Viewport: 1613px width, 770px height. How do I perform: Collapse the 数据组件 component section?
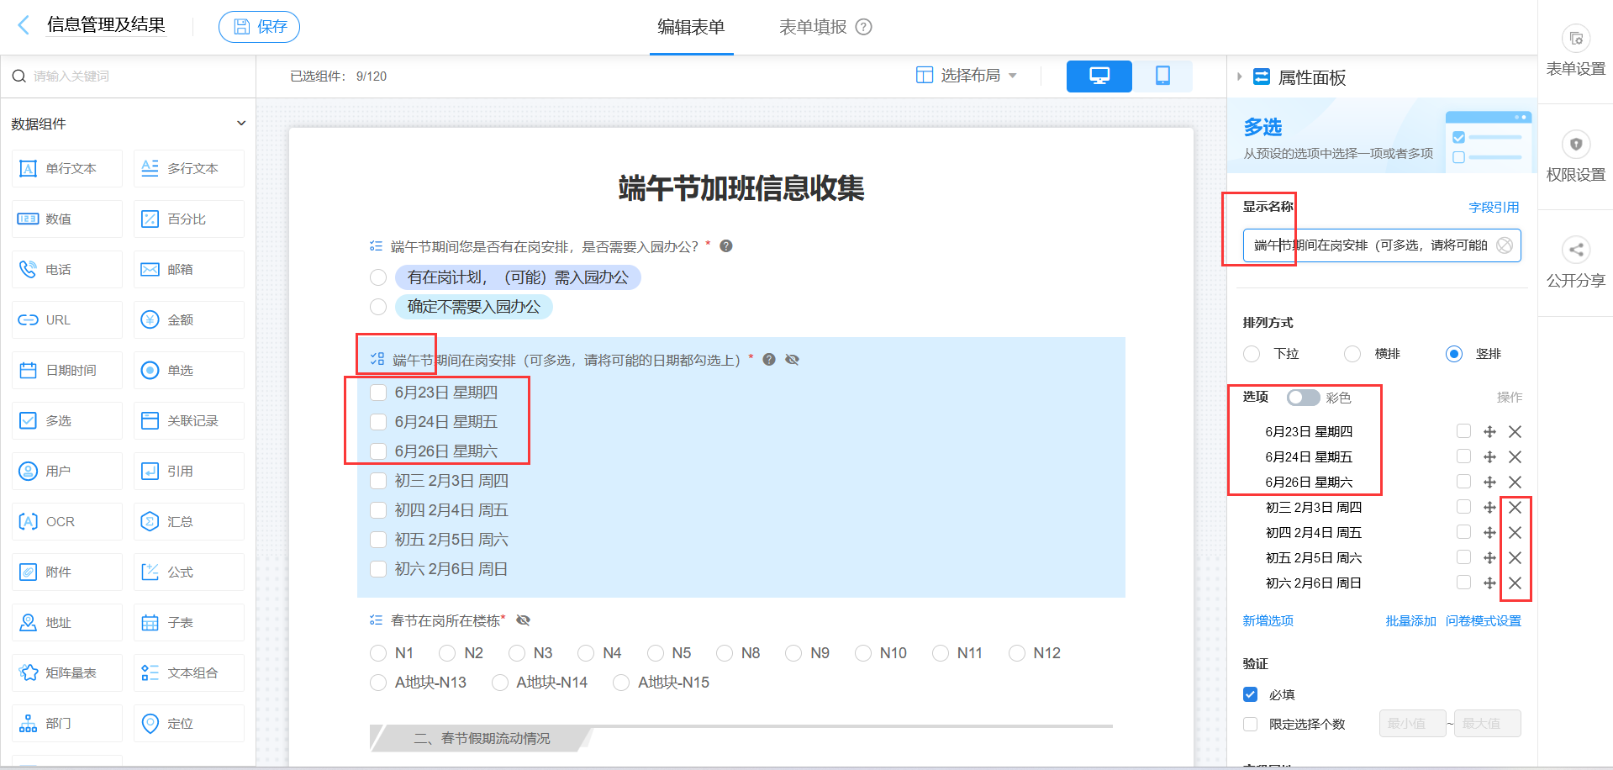[x=241, y=123]
